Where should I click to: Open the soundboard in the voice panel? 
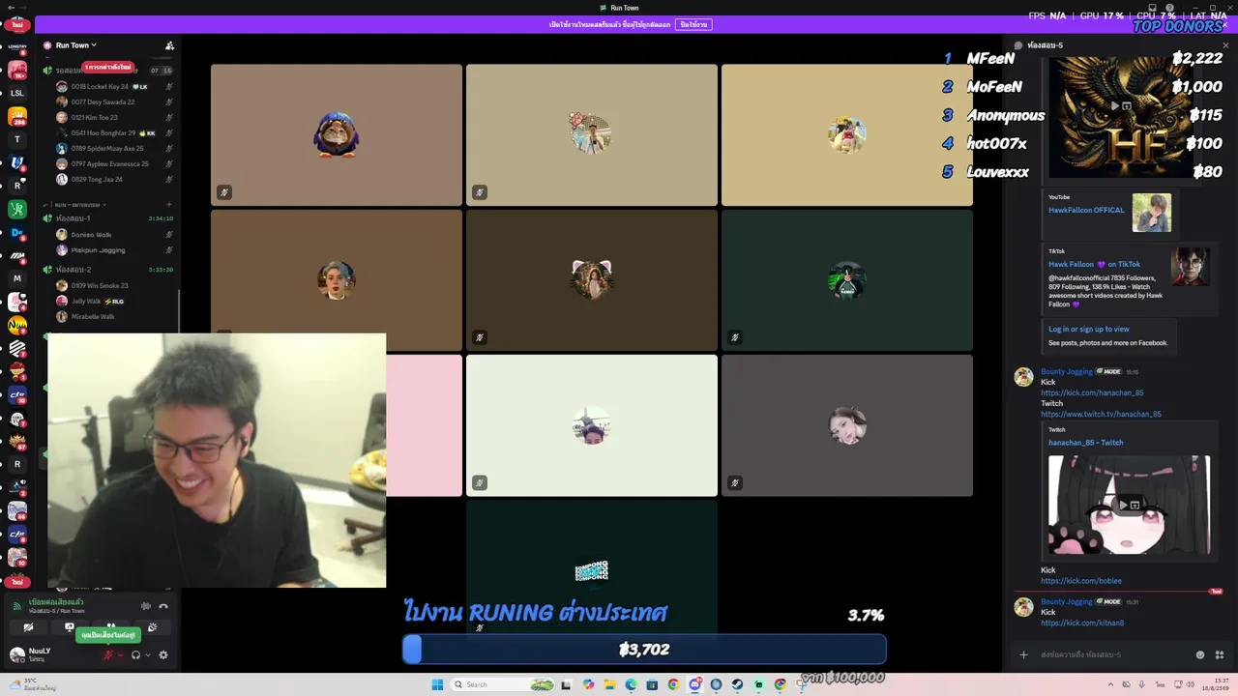click(152, 627)
